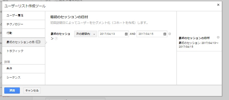229x100 pixels.
Task: Open the シーケンス advanced section
Action: (24, 78)
